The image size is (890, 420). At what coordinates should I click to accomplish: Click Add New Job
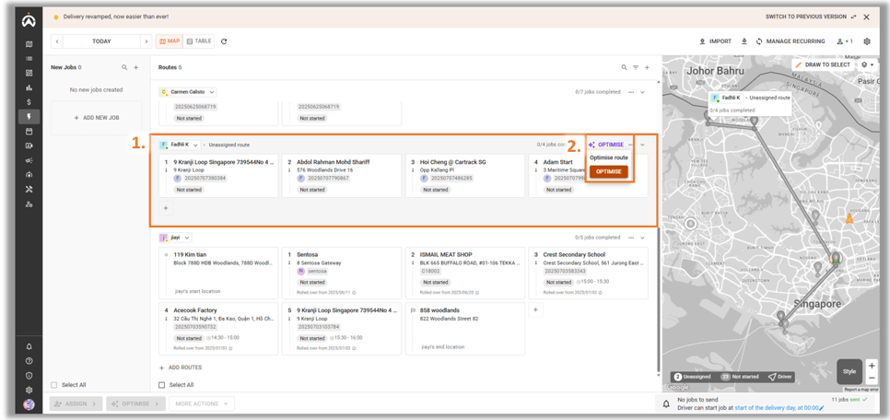pos(97,118)
